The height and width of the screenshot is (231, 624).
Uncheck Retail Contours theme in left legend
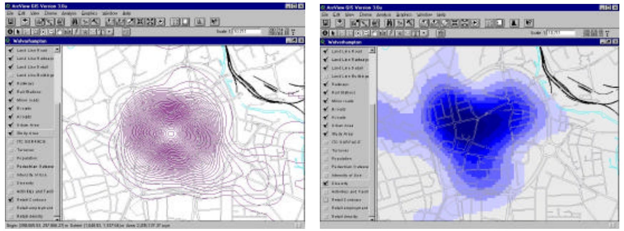(10, 200)
